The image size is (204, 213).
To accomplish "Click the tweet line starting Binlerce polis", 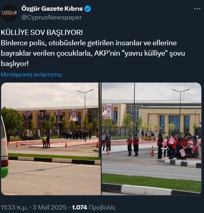I will pyautogui.click(x=89, y=43).
